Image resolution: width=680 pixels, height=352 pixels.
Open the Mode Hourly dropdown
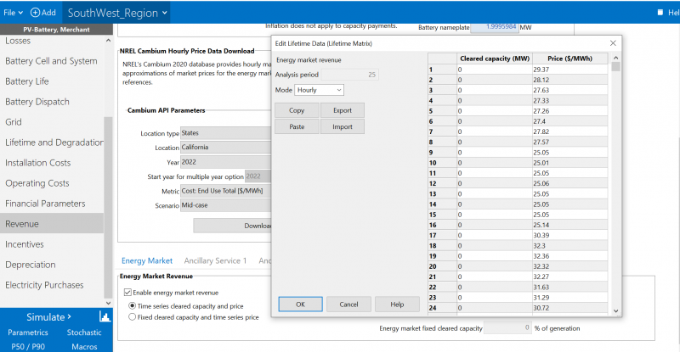[x=320, y=89]
